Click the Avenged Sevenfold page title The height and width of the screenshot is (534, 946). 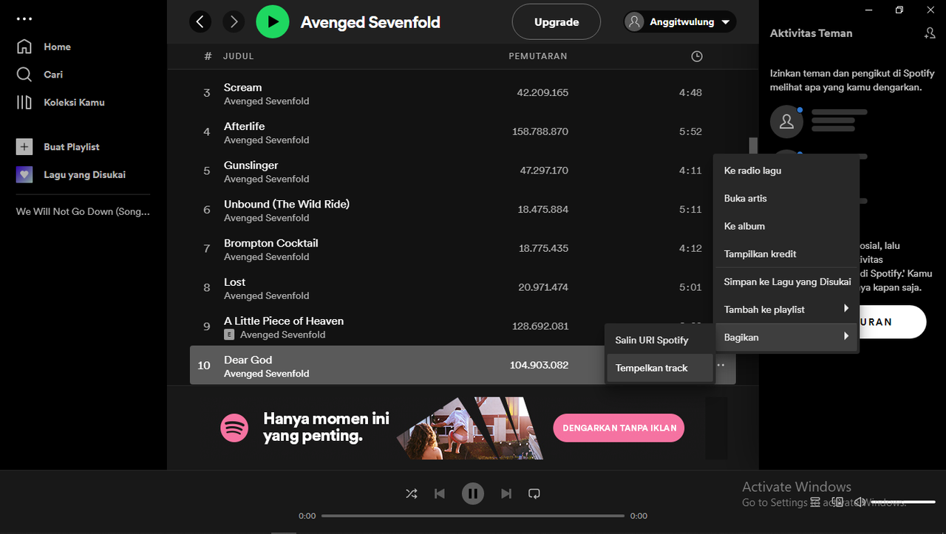coord(370,22)
